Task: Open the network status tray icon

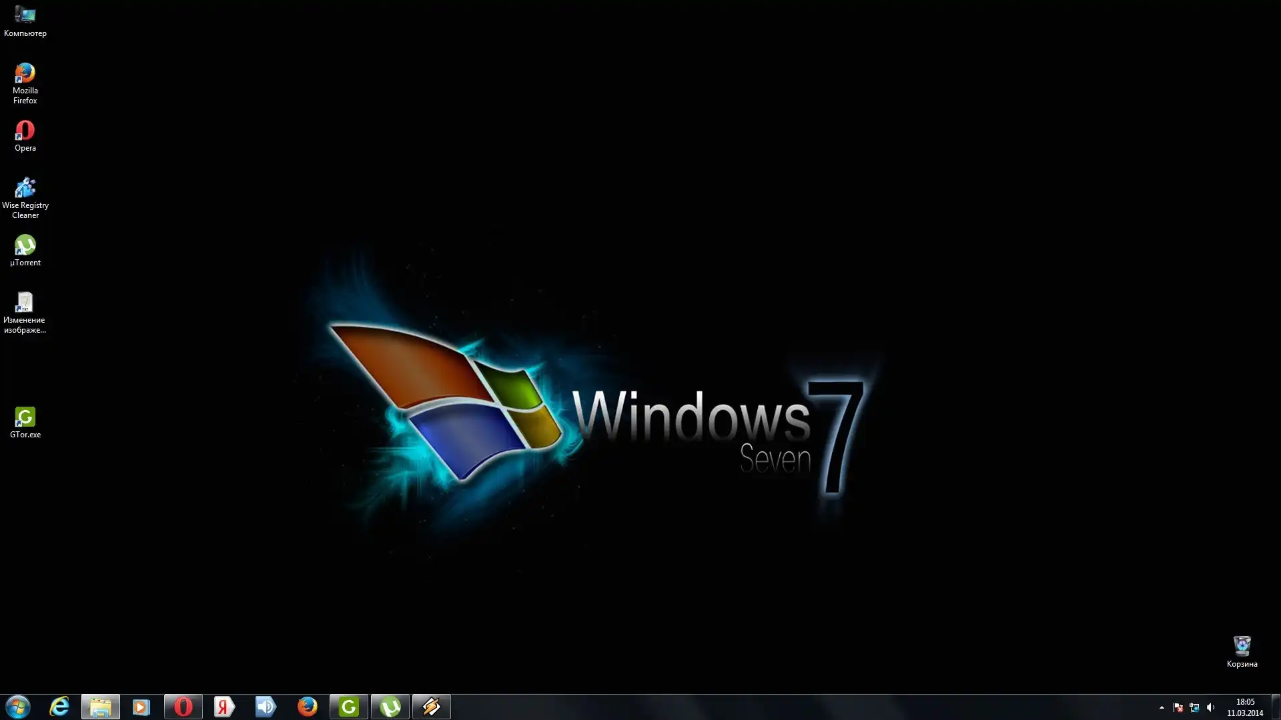Action: tap(1194, 707)
